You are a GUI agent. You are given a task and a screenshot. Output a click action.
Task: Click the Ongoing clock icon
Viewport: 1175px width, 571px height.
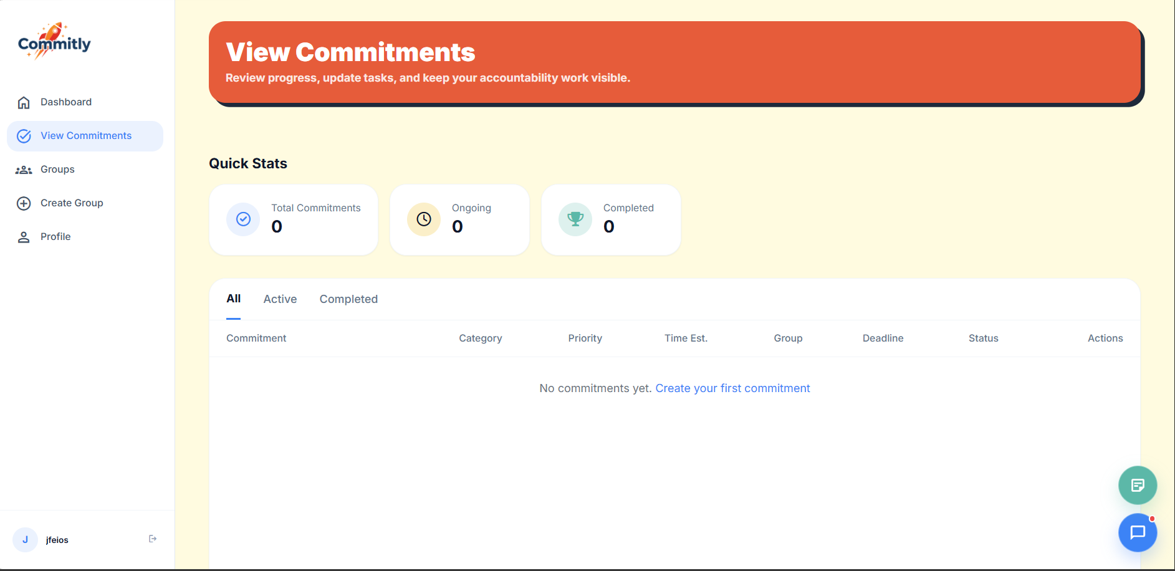click(x=424, y=219)
